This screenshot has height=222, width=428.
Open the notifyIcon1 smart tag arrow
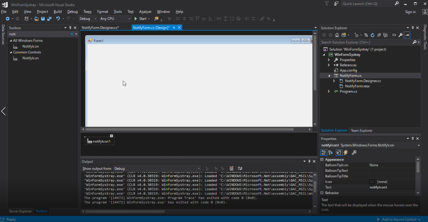coord(112,136)
